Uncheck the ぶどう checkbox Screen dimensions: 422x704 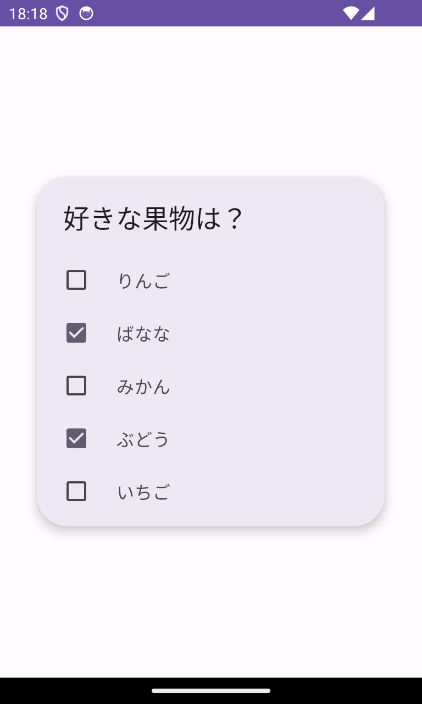(x=76, y=438)
